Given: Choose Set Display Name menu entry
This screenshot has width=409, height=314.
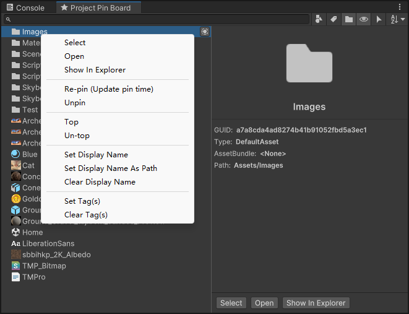Looking at the screenshot, I should (118, 154).
